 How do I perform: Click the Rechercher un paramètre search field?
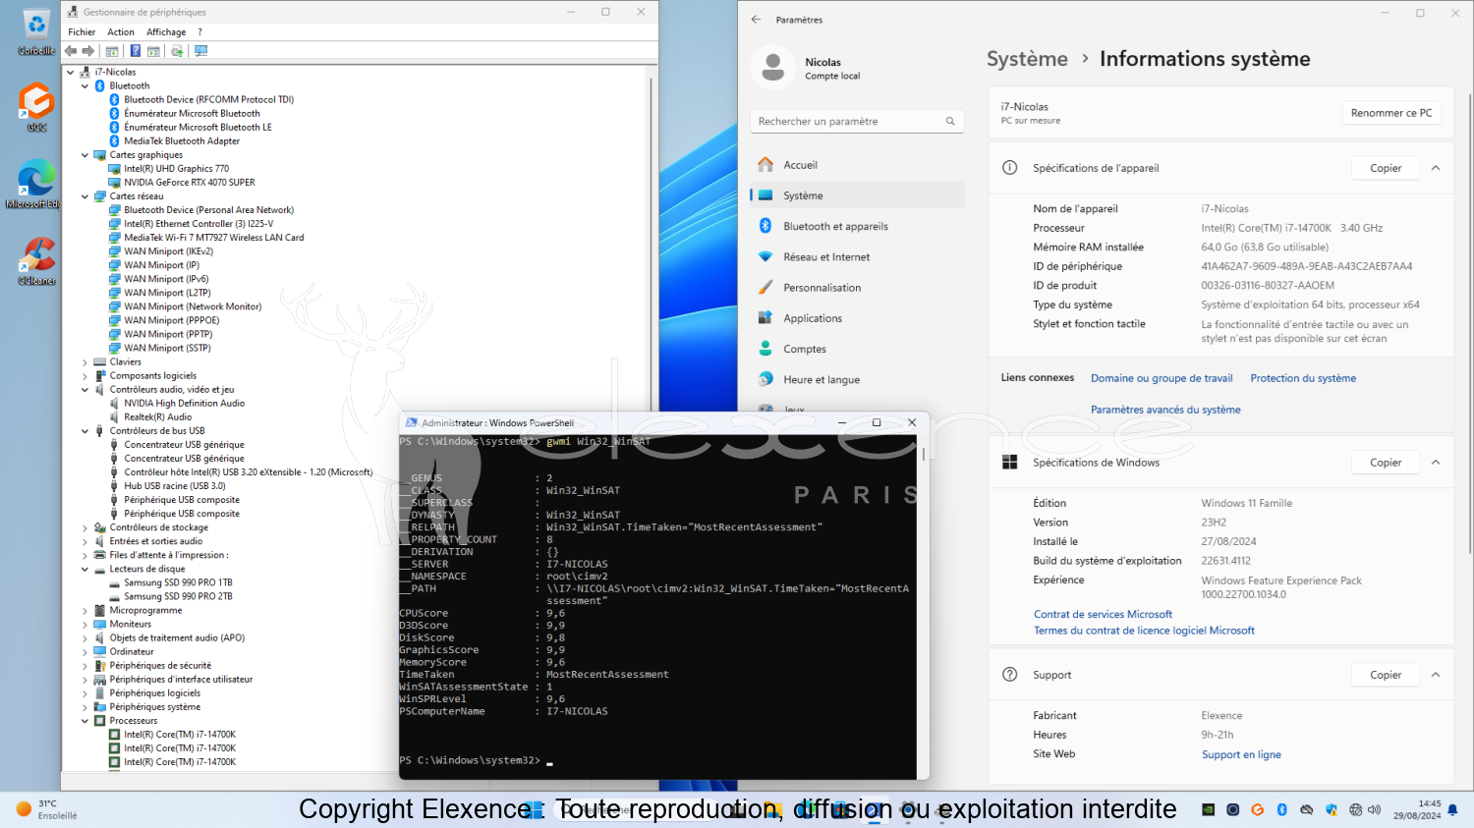coord(849,122)
